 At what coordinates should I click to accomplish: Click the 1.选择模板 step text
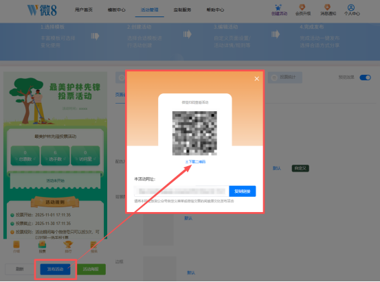point(53,27)
